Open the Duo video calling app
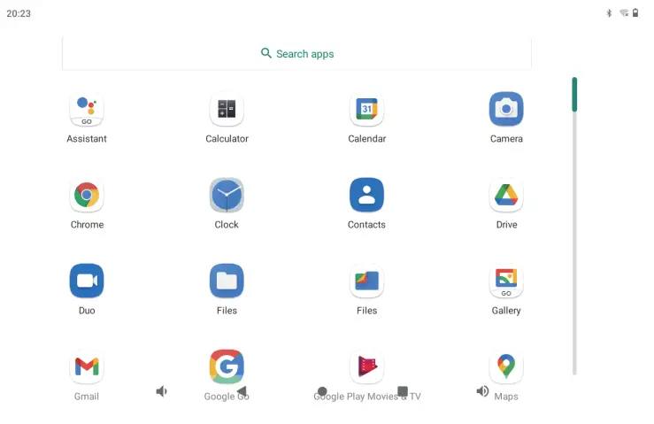Image resolution: width=654 pixels, height=424 pixels. (87, 281)
